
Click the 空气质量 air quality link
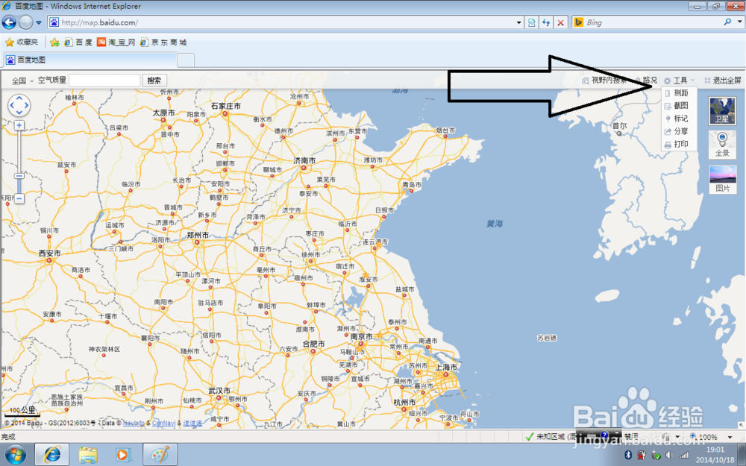[52, 81]
